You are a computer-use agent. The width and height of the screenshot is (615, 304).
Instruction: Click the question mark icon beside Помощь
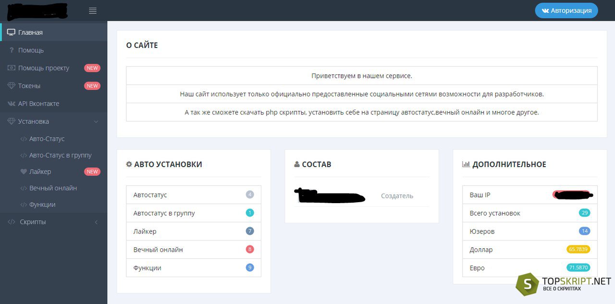[12, 50]
